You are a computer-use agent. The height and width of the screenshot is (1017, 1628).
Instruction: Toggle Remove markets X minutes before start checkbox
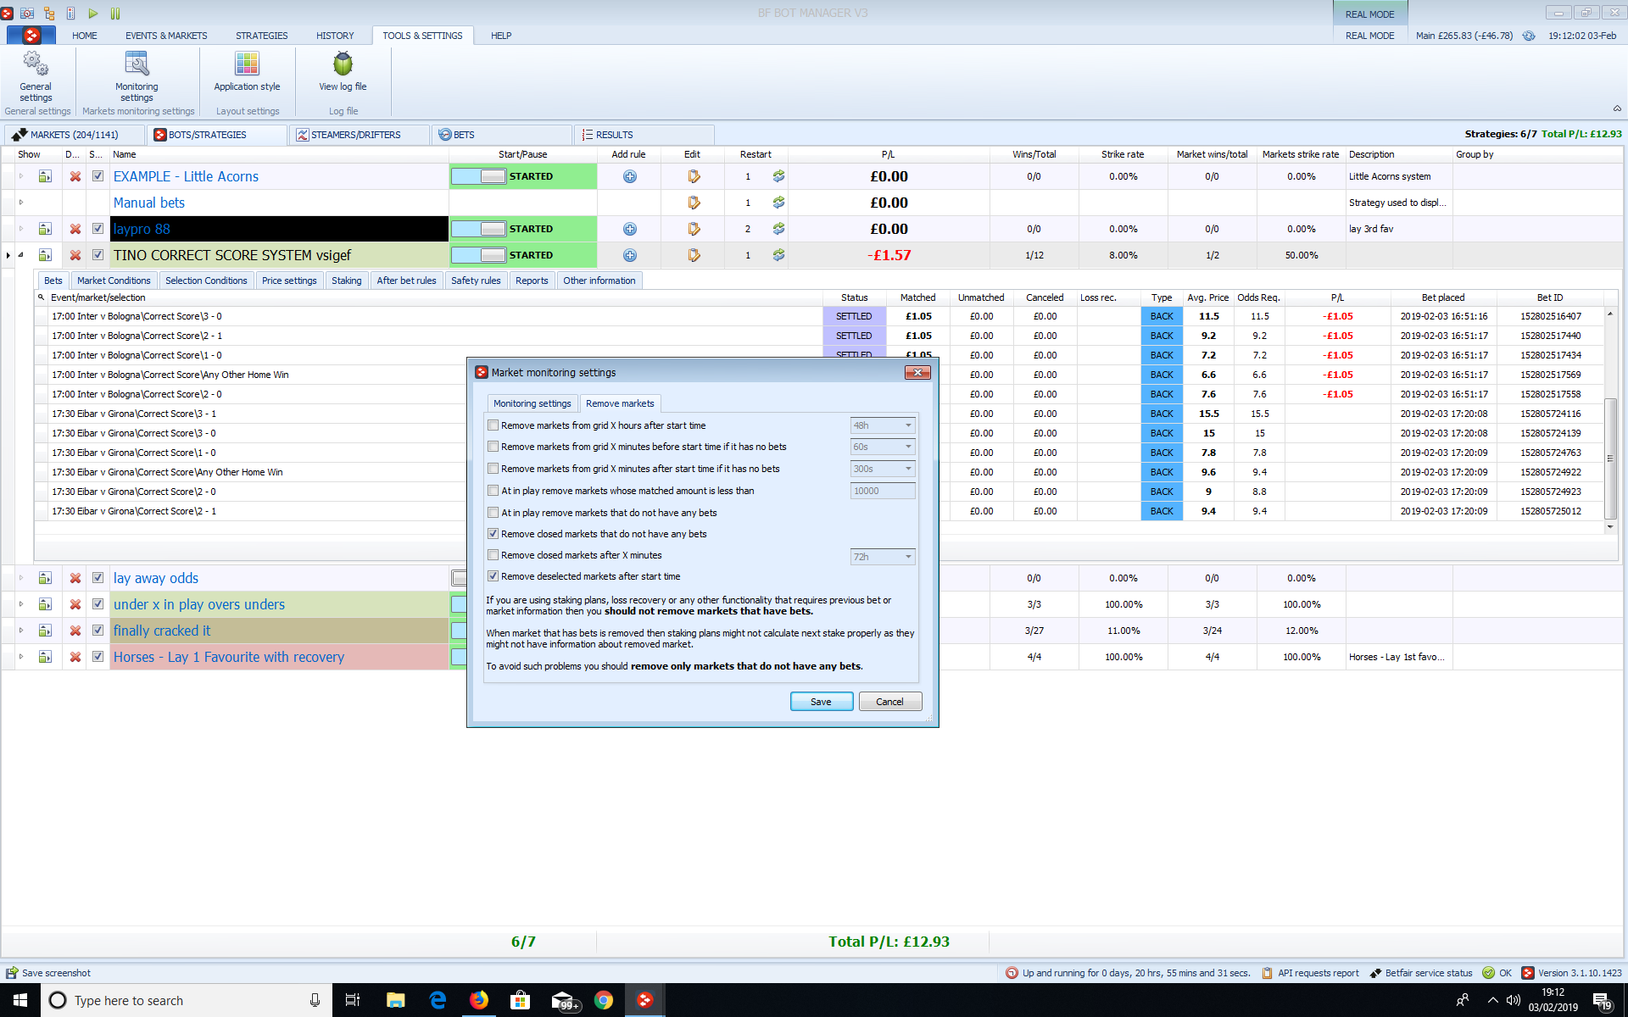[493, 447]
